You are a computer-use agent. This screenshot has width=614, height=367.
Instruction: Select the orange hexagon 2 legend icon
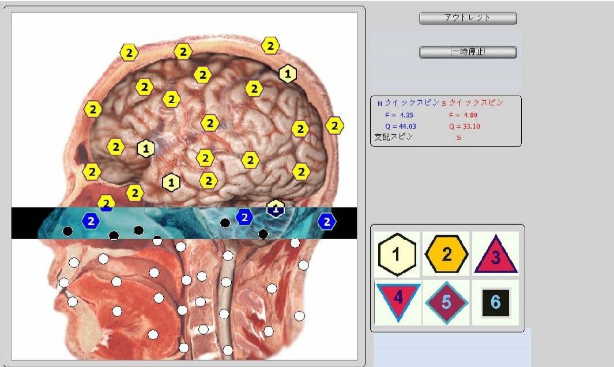[x=446, y=254]
